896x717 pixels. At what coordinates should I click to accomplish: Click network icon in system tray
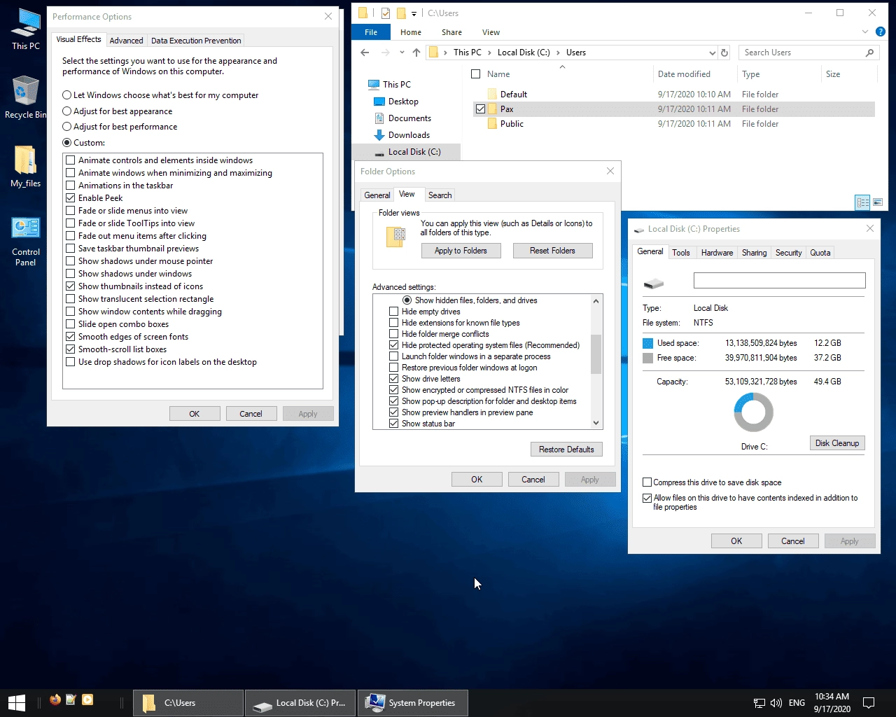[759, 703]
